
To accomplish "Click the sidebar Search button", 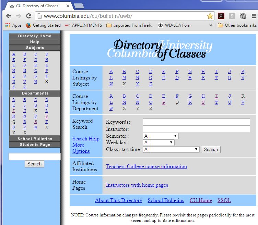I will click(34, 164).
